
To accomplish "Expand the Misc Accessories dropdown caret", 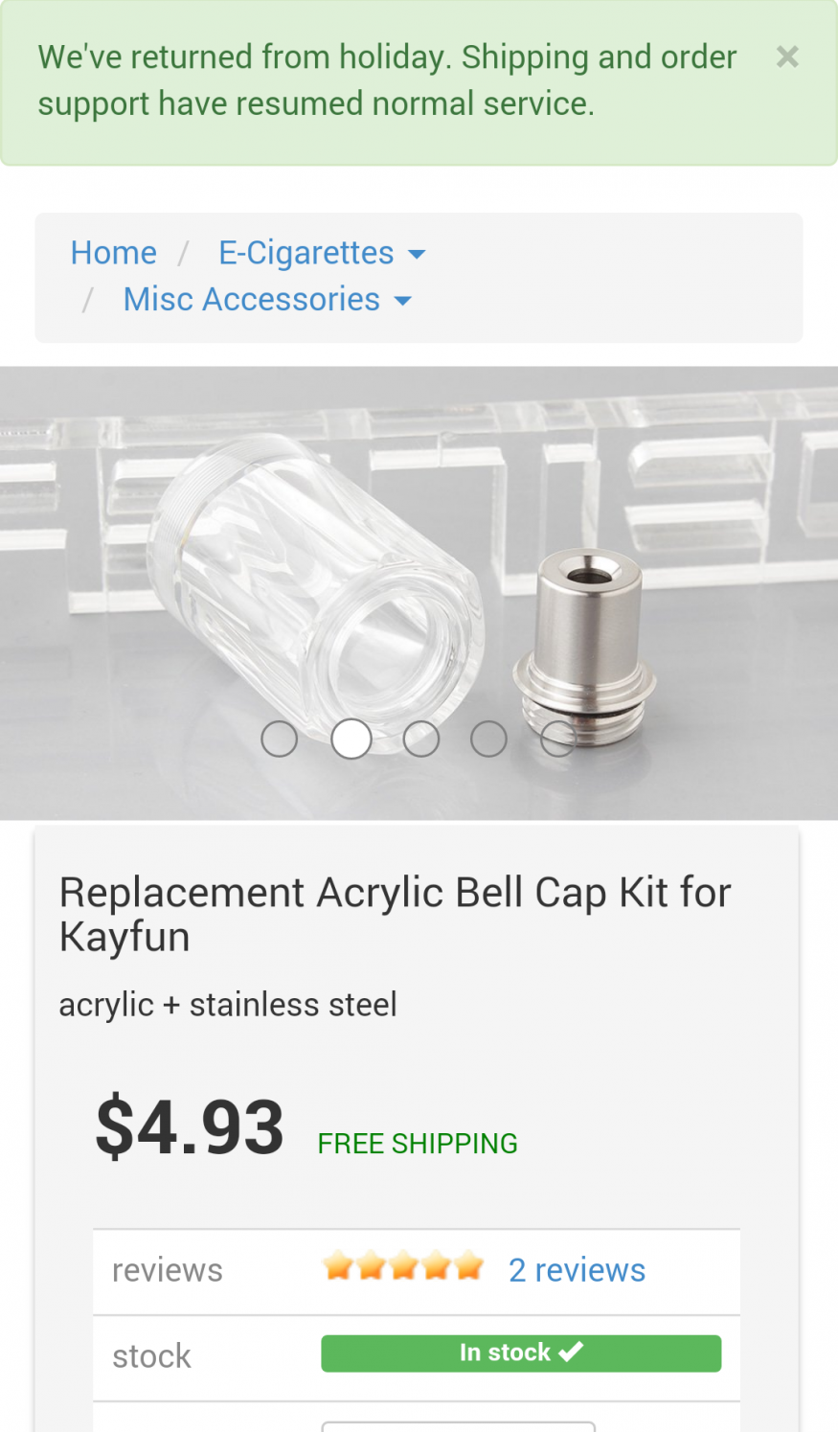I will (403, 302).
